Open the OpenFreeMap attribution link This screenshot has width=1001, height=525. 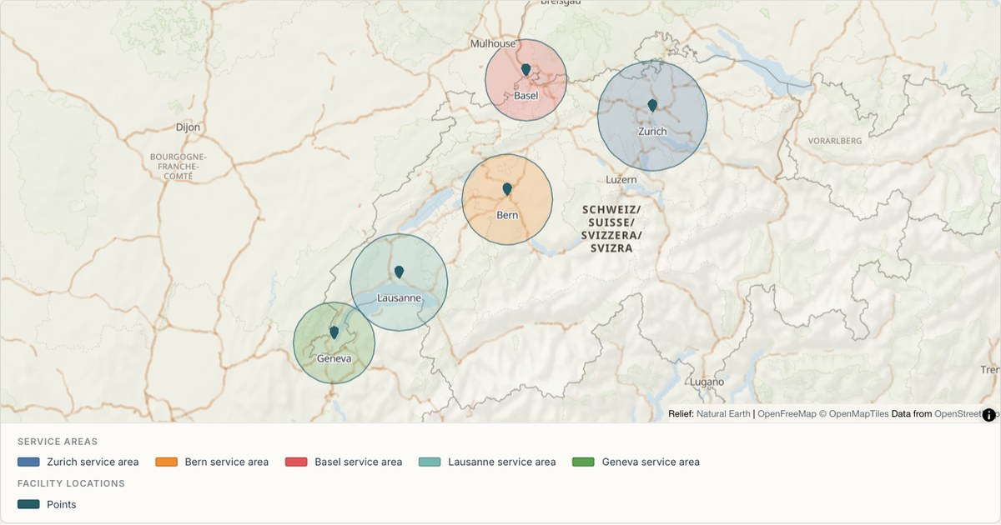(x=787, y=414)
